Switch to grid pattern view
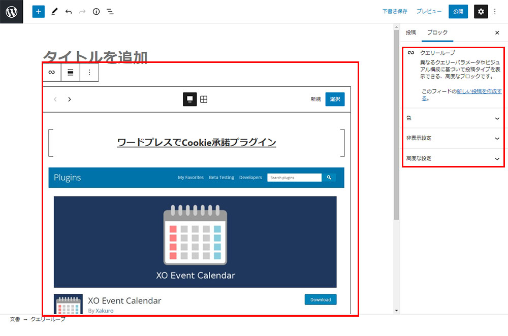This screenshot has height=336, width=508. click(x=204, y=99)
